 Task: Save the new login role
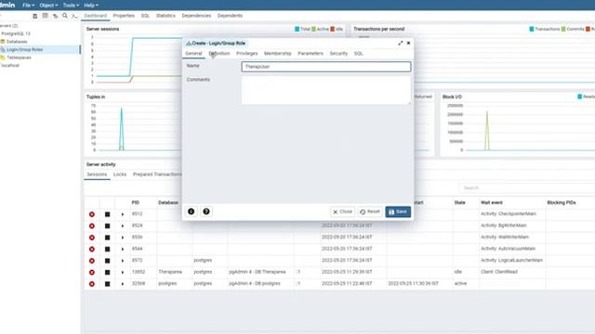click(x=398, y=212)
